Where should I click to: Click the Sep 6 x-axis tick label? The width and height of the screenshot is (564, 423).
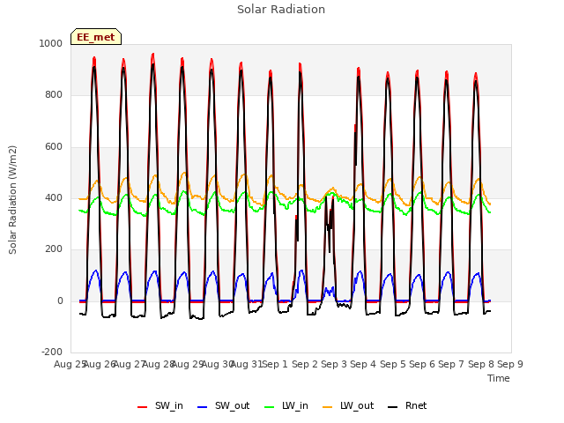click(x=422, y=364)
